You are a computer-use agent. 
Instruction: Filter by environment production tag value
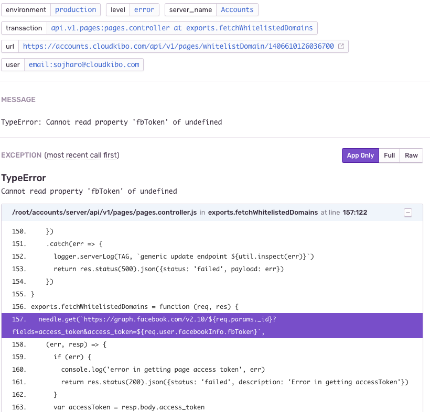click(76, 9)
